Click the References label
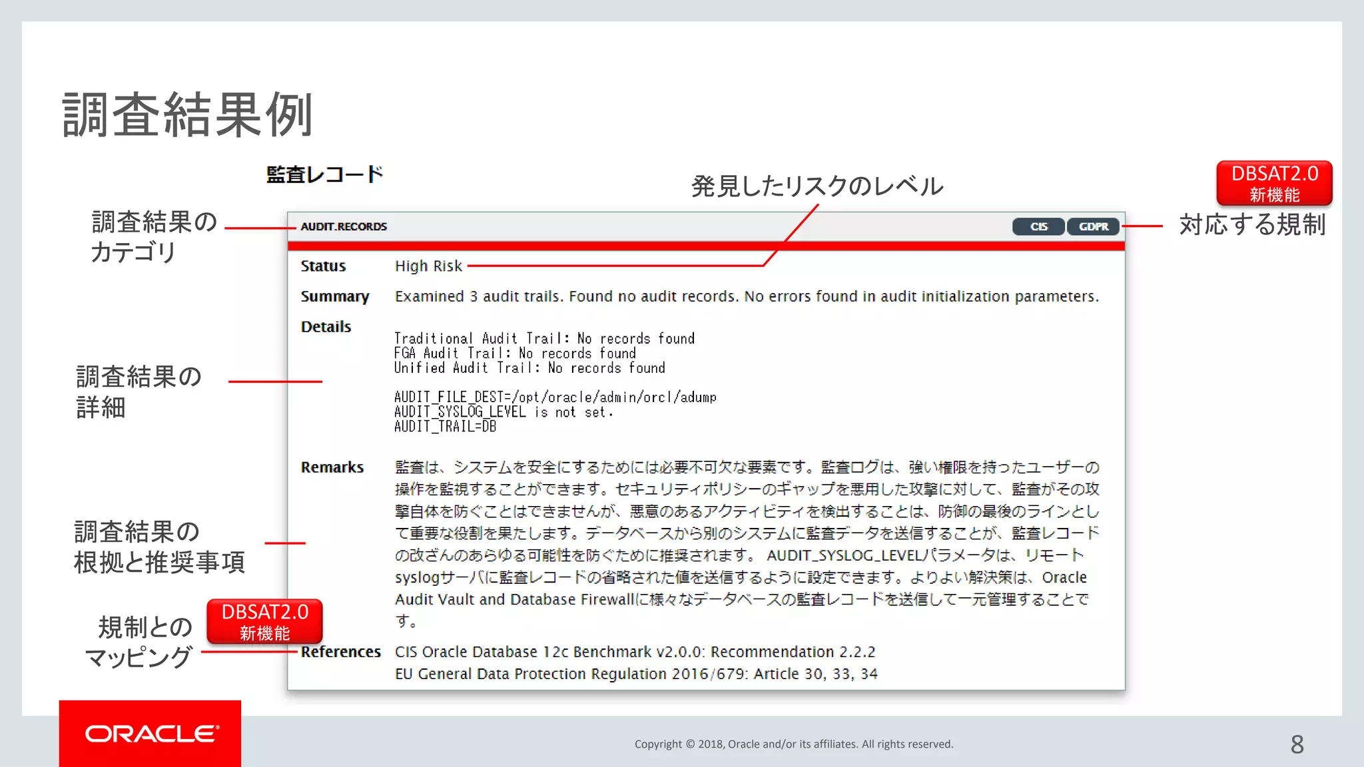Viewport: 1364px width, 767px height. pyautogui.click(x=340, y=651)
